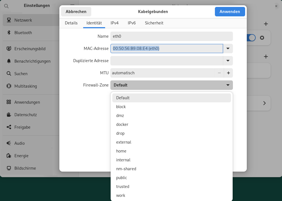
Task: Click into the Name field containing eth0
Action: (171, 36)
